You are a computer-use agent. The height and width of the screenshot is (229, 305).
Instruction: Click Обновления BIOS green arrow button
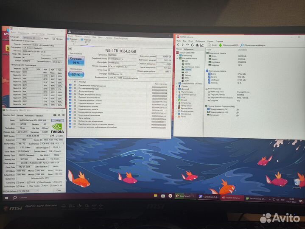(x=229, y=45)
